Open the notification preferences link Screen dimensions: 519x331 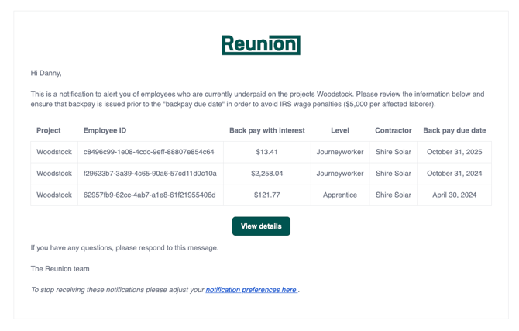point(252,290)
